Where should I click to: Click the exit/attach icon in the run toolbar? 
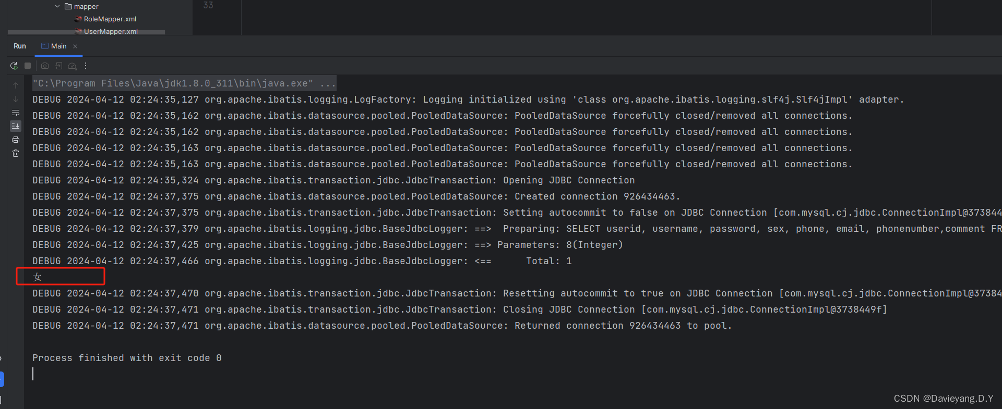pos(59,66)
